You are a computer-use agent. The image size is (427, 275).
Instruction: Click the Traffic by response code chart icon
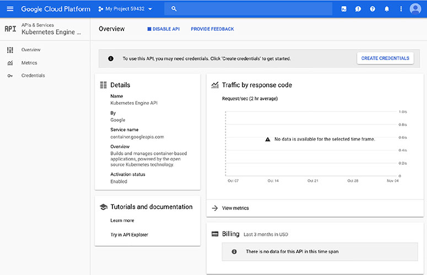pos(215,85)
